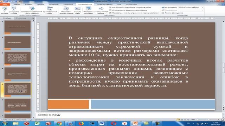Open Google Chrome from taskbar
Image resolution: width=225 pixels, height=126 pixels.
pyautogui.click(x=59, y=124)
